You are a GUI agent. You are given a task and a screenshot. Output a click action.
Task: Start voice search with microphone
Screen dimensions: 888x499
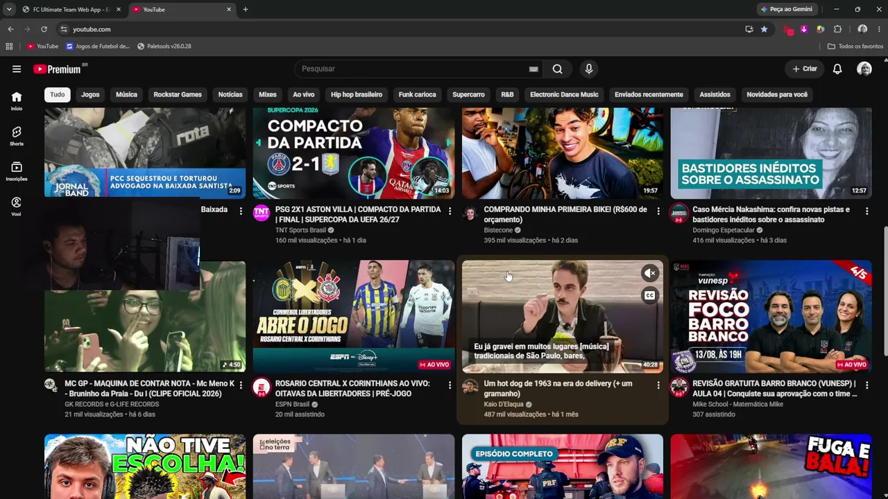(x=589, y=69)
